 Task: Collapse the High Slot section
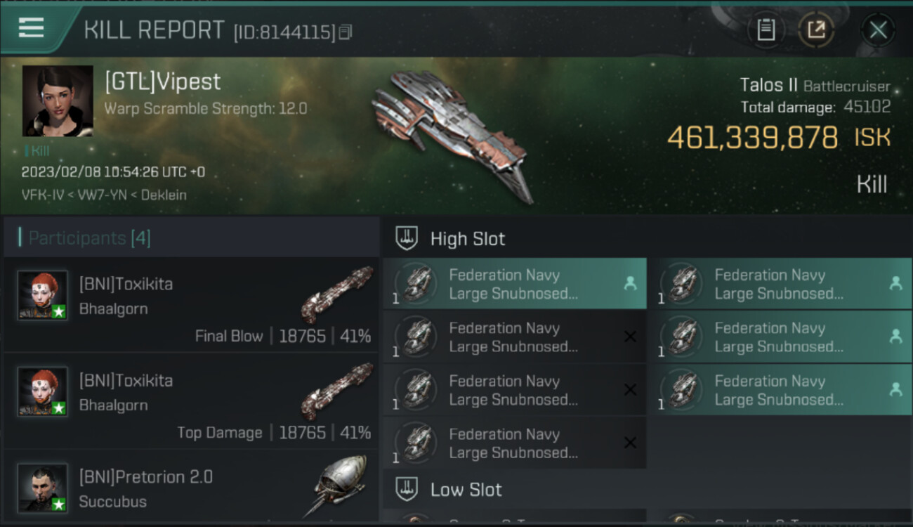[468, 239]
